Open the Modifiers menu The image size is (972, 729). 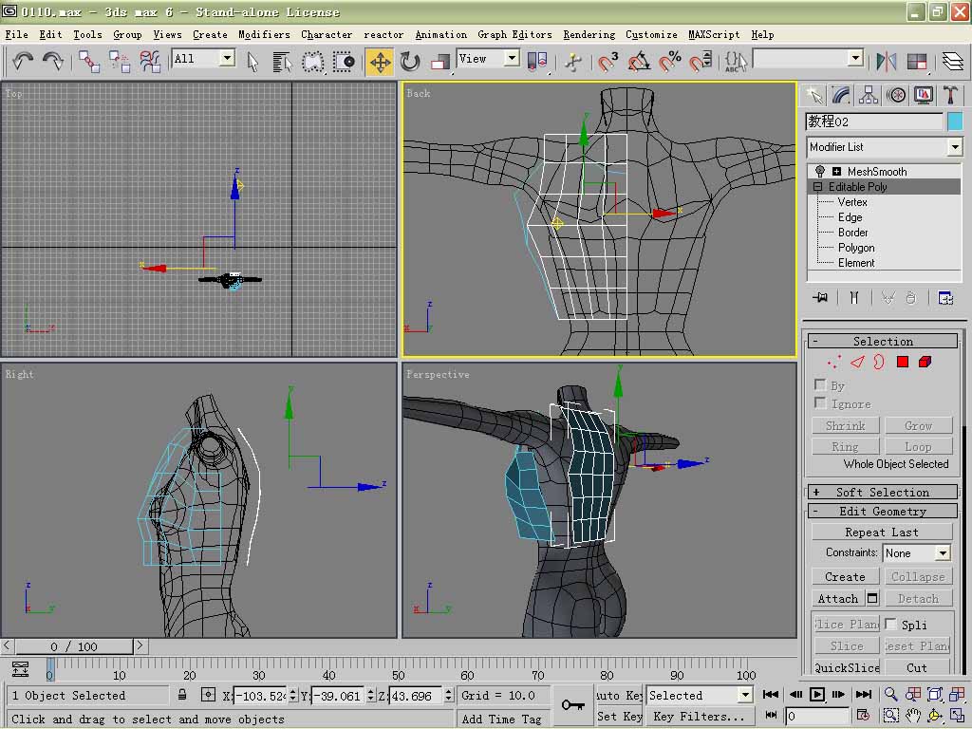pyautogui.click(x=264, y=35)
